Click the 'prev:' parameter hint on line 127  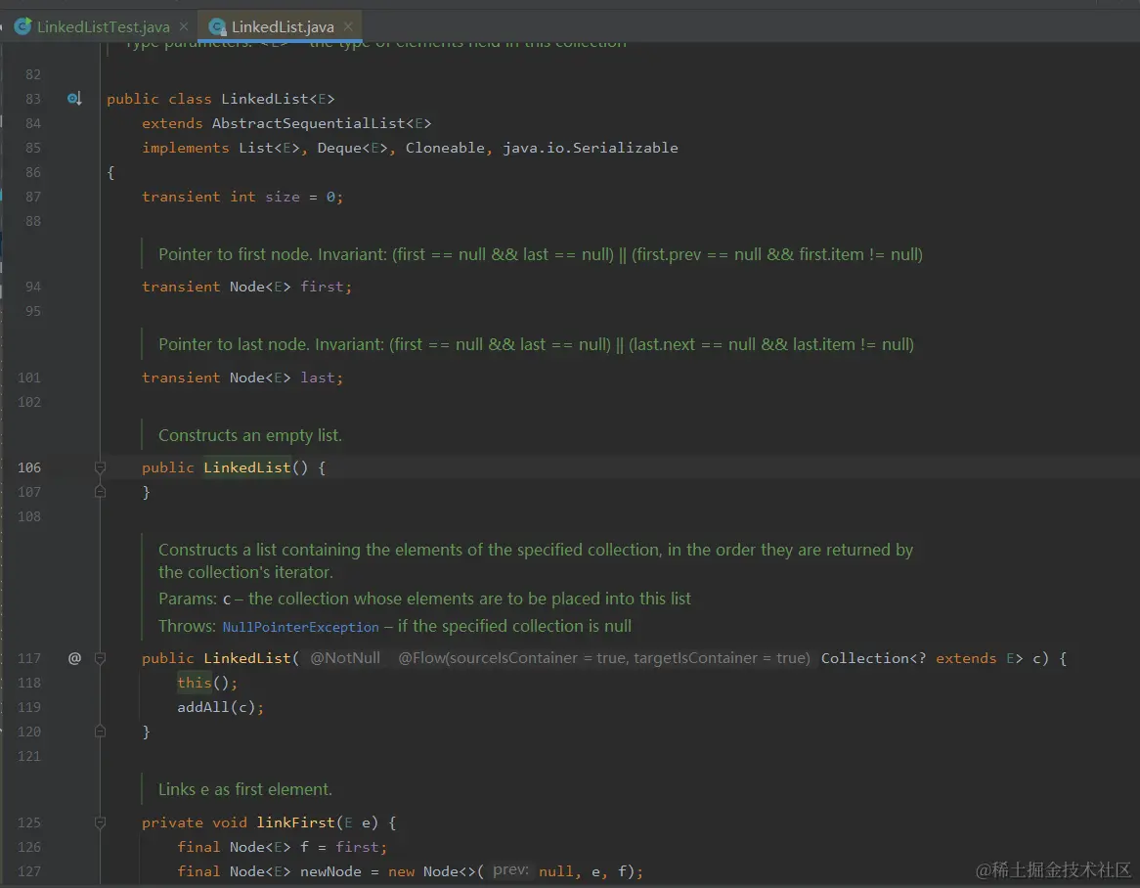[510, 870]
